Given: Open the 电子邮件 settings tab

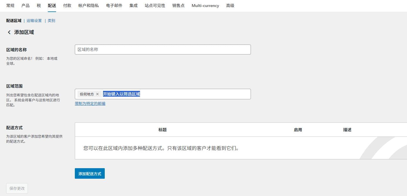Looking at the screenshot, I should (x=114, y=5).
